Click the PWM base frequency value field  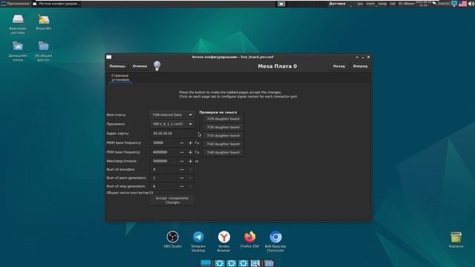click(x=163, y=143)
